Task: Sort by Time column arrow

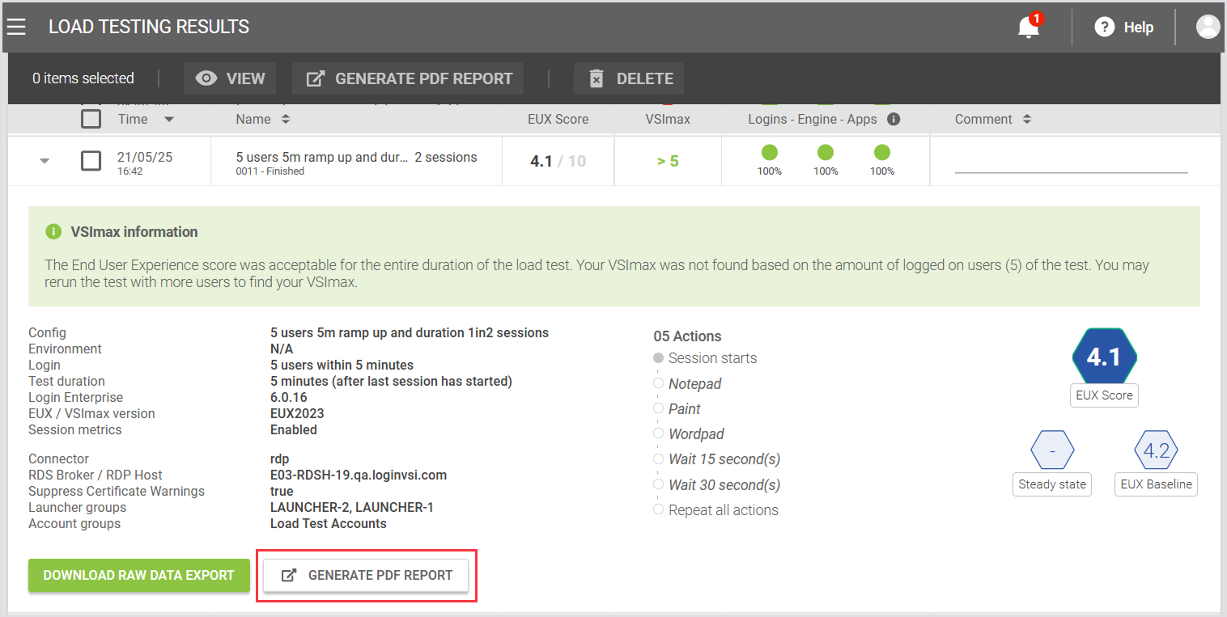Action: click(x=168, y=120)
